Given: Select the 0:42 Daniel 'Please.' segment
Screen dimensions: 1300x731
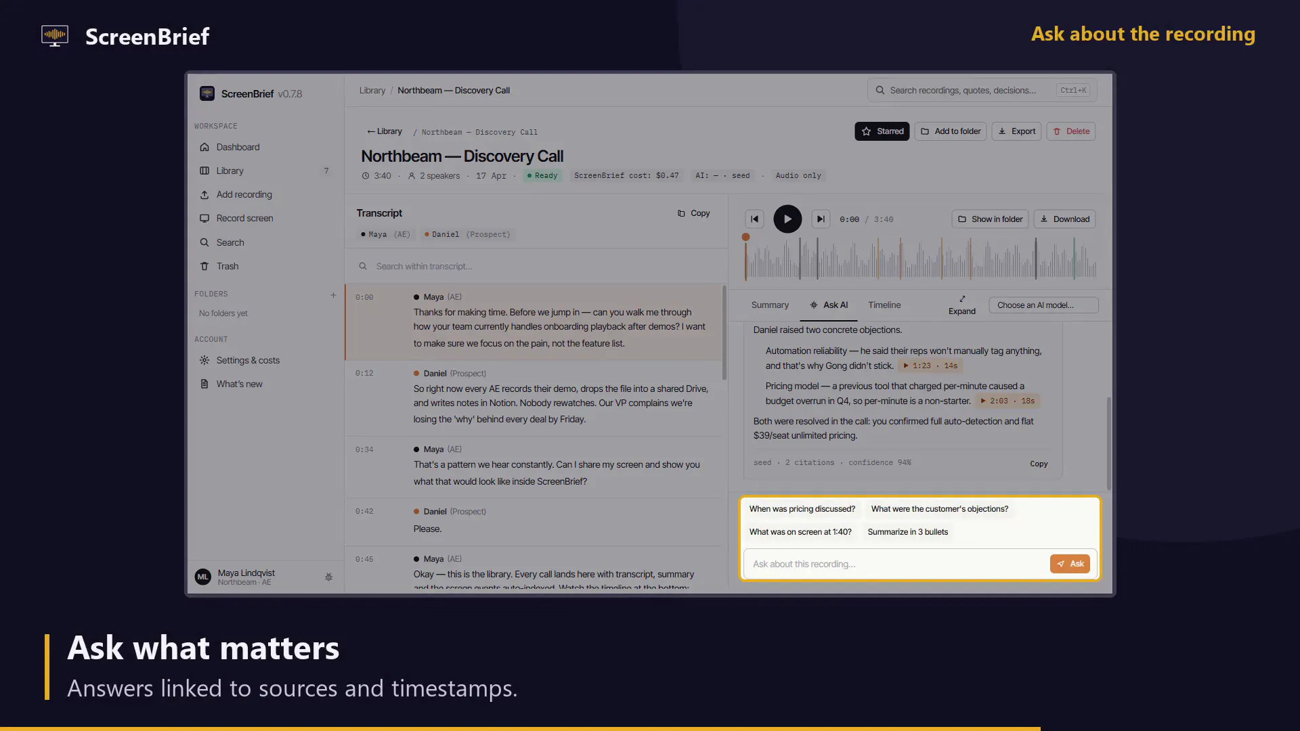Looking at the screenshot, I should point(534,522).
